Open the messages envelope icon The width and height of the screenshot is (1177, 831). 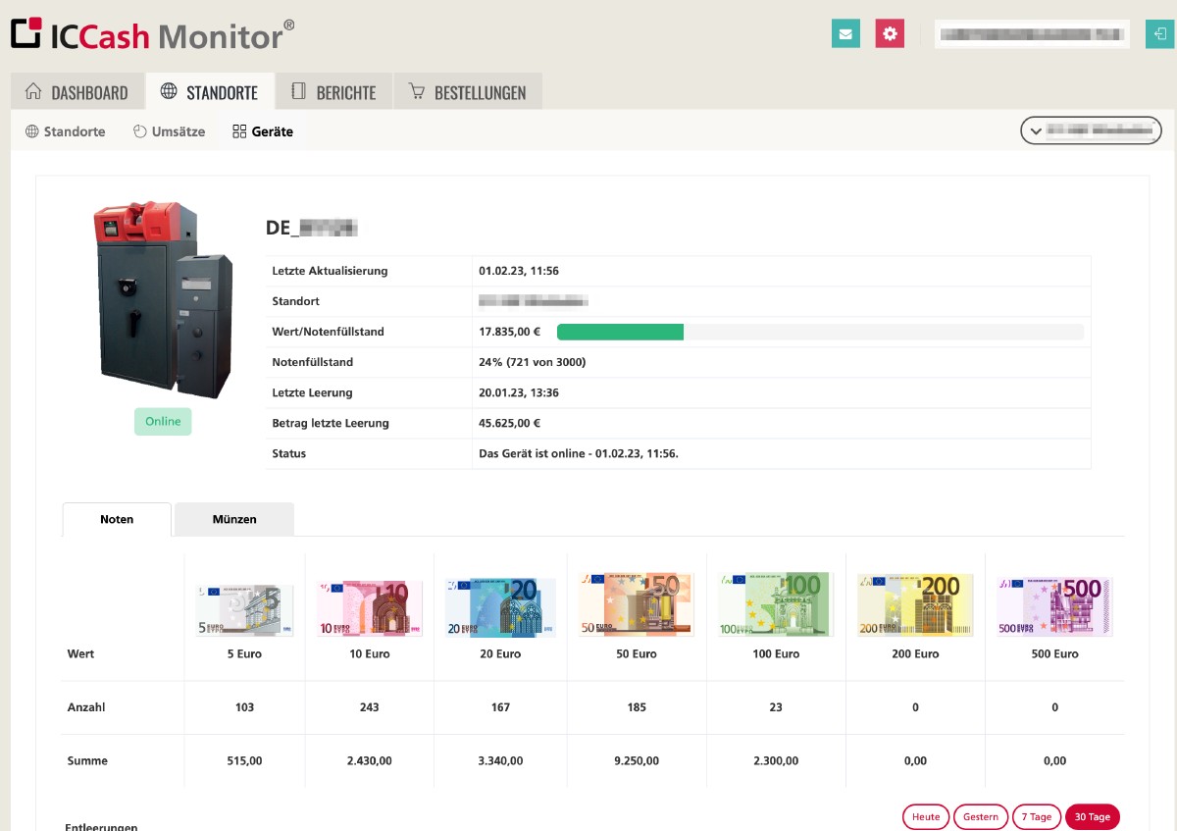tap(845, 33)
